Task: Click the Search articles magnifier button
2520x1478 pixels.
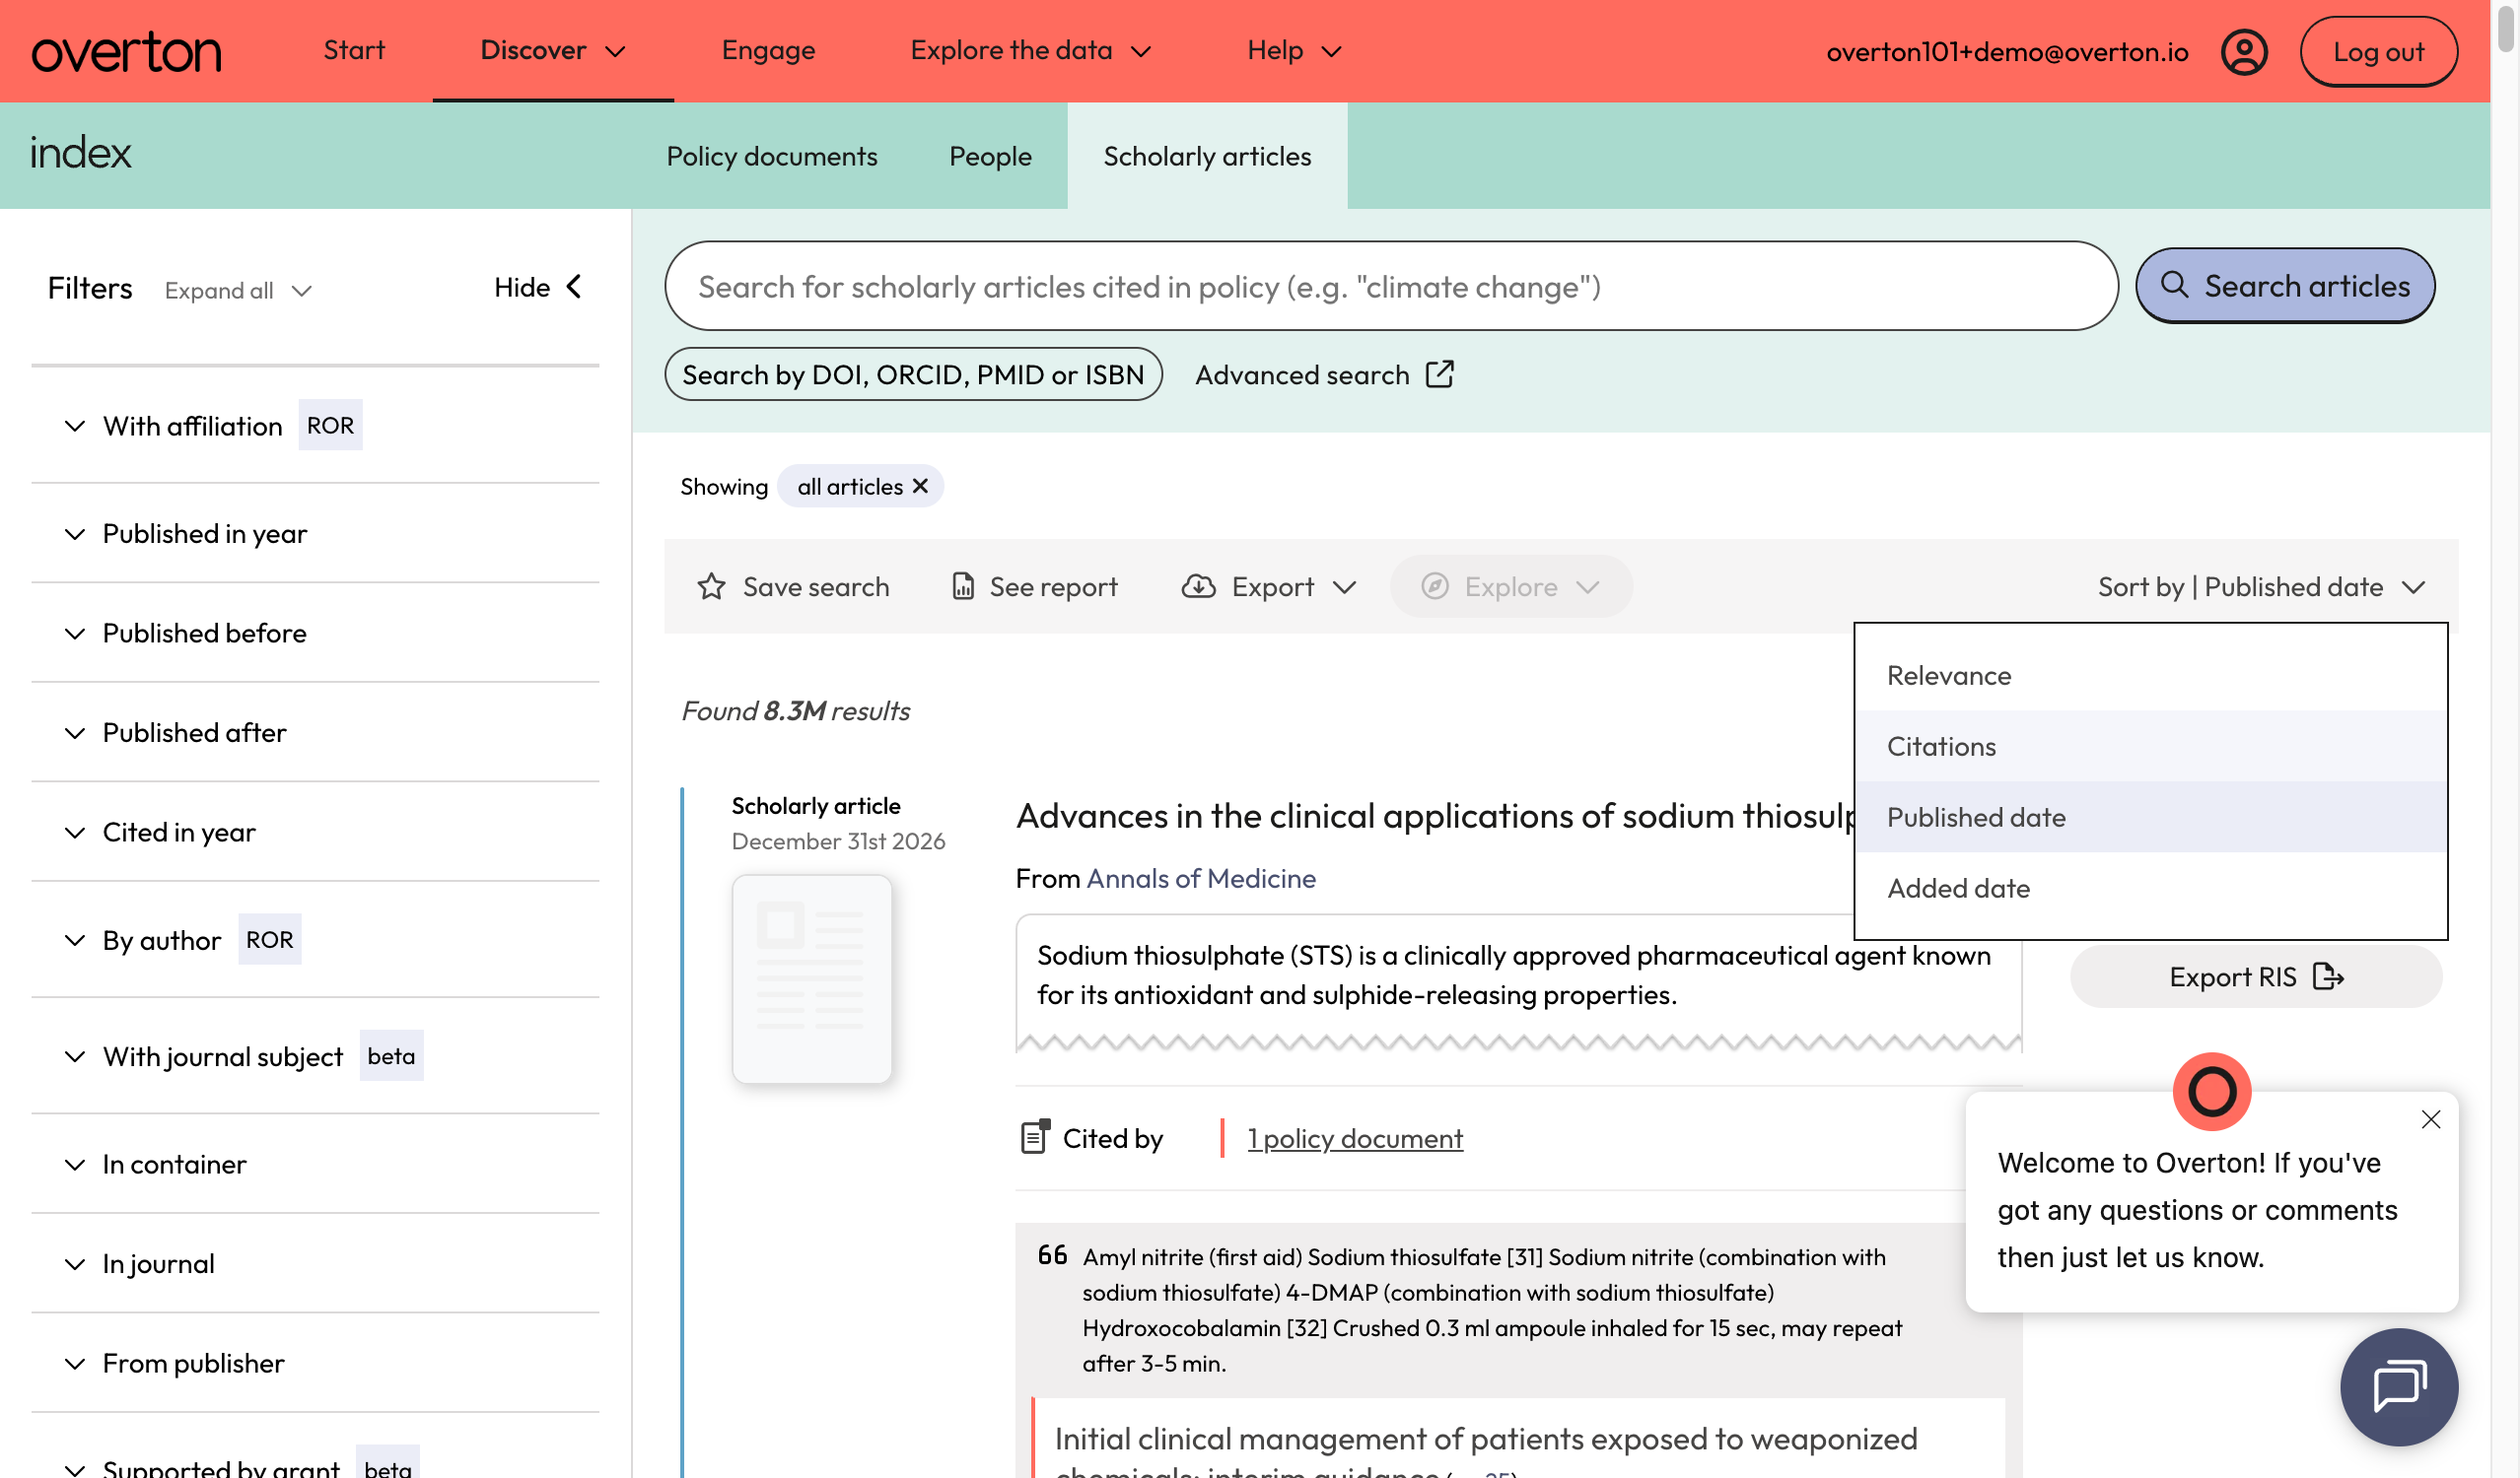Action: 2284,286
